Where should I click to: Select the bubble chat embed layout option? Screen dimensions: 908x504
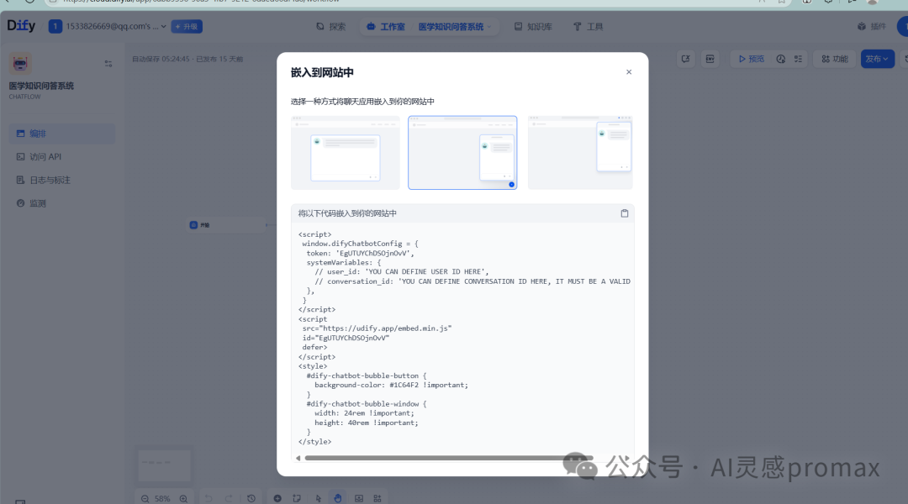462,152
